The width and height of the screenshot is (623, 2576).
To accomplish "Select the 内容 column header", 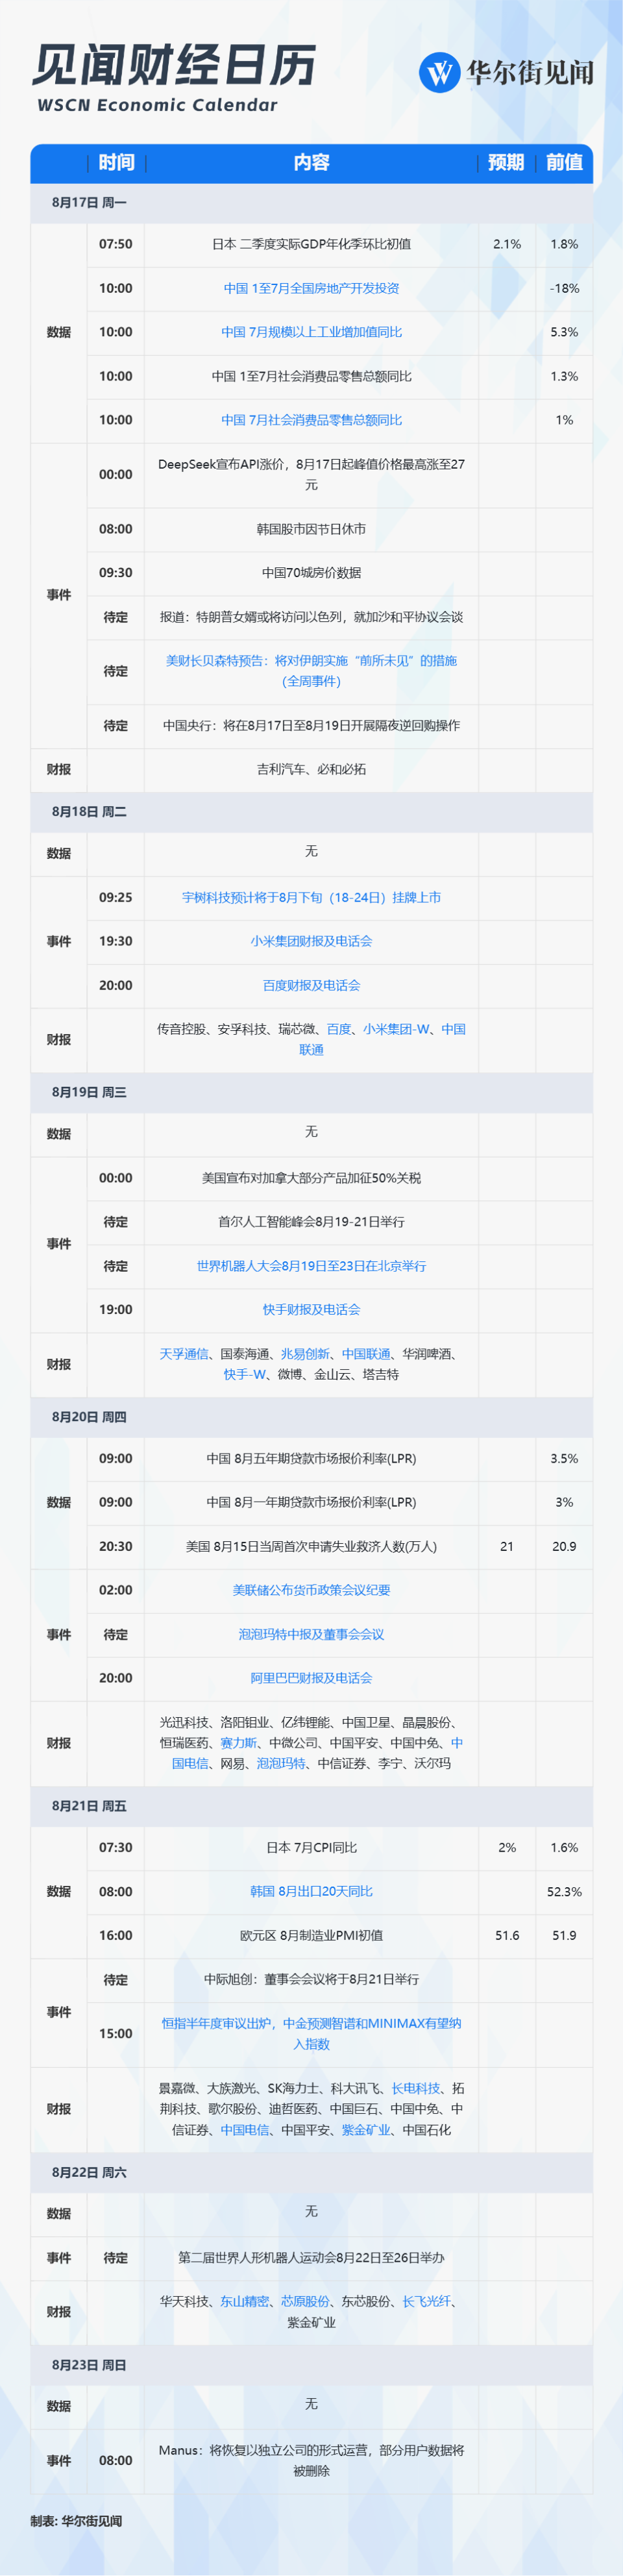I will coord(311,162).
